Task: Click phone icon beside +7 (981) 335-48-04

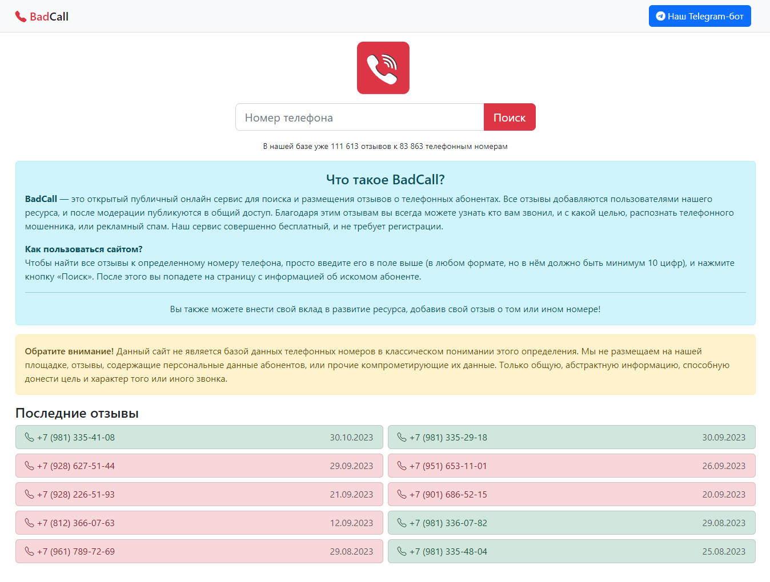Action: pos(402,551)
